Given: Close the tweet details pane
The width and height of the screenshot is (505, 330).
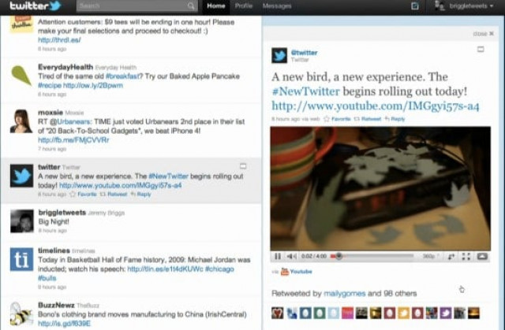Looking at the screenshot, I should (484, 33).
